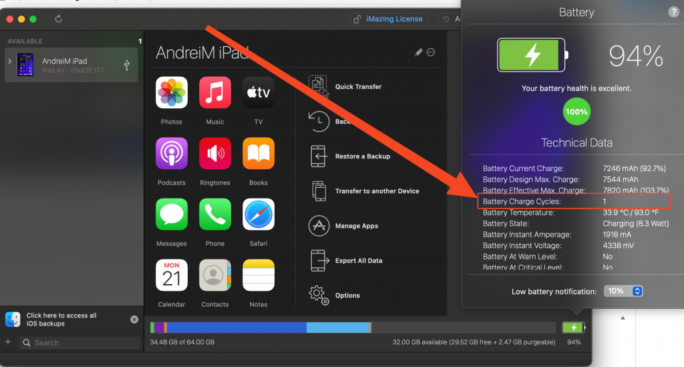Click the plus button beside Search

pos(8,342)
